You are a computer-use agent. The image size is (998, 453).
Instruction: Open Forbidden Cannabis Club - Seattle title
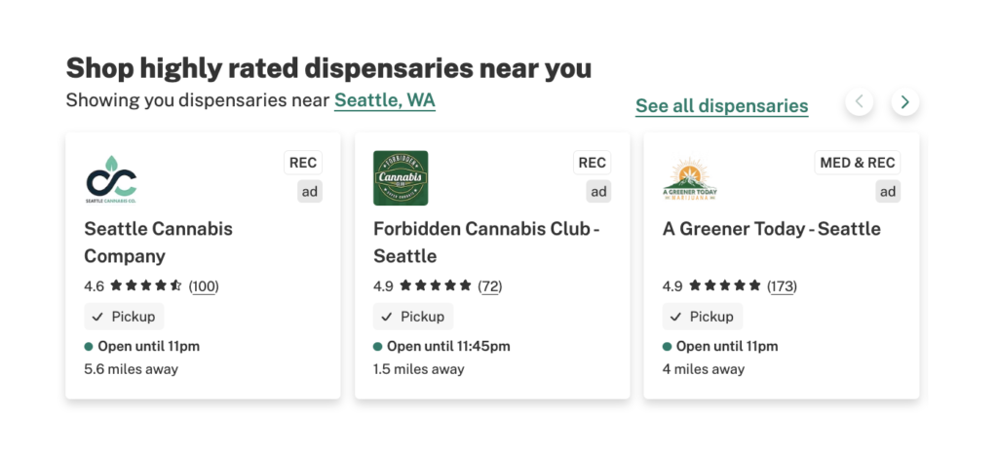click(485, 243)
